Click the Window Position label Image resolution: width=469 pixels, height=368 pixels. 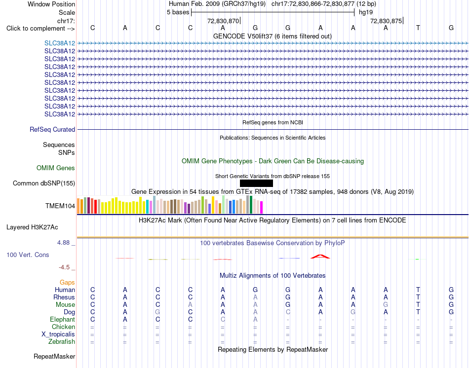click(x=51, y=4)
